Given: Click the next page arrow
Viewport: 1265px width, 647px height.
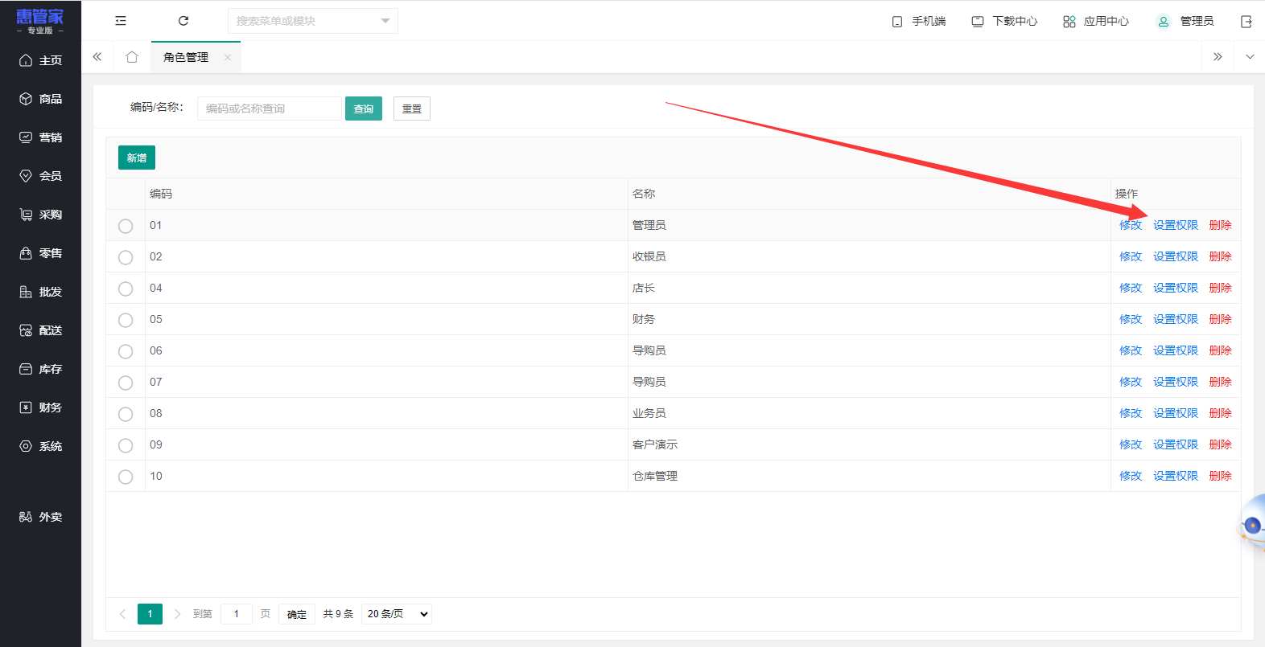Looking at the screenshot, I should (178, 614).
